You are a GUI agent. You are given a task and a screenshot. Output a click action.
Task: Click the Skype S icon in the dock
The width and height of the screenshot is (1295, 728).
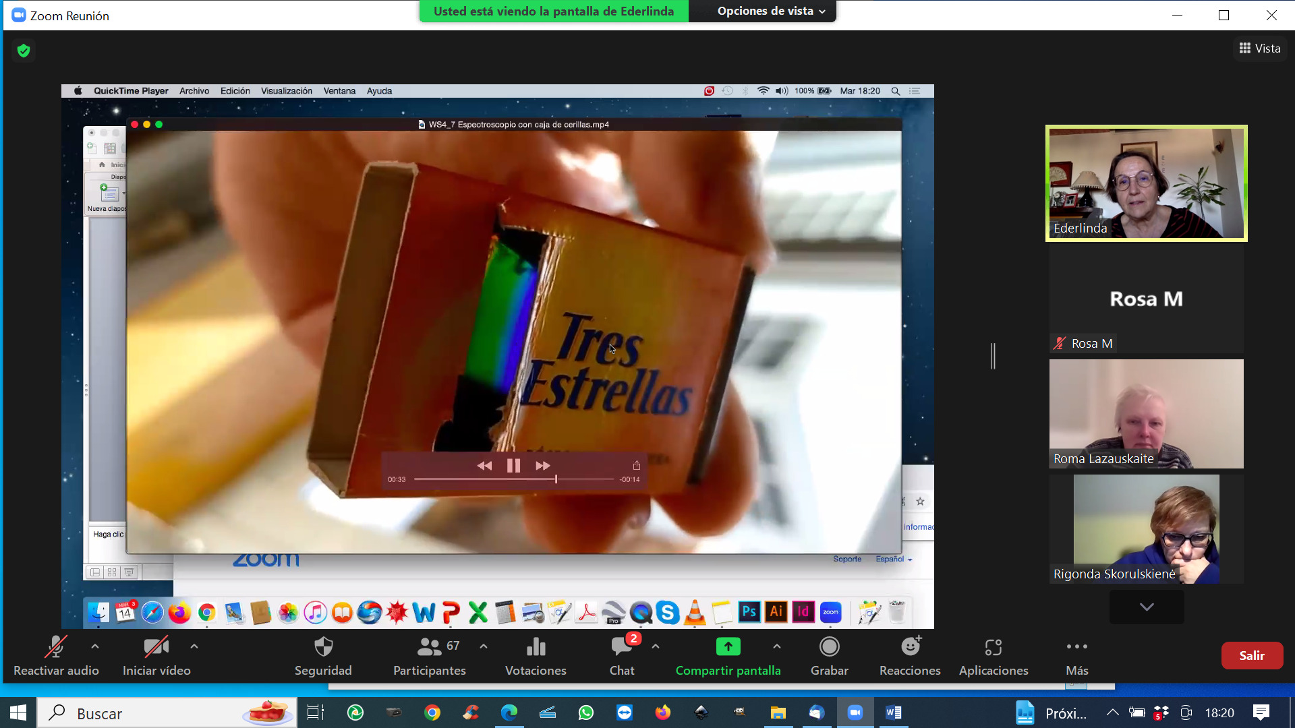pos(667,612)
